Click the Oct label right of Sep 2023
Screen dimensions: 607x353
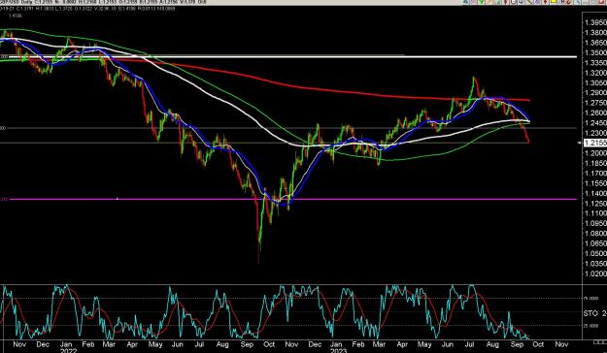[x=538, y=344]
